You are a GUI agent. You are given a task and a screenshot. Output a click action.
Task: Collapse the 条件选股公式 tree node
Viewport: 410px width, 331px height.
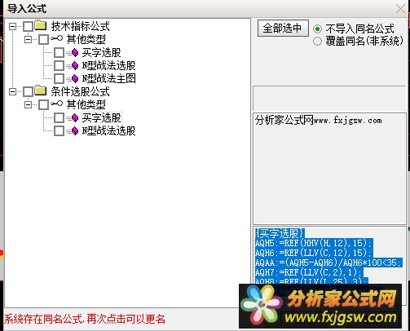tap(12, 92)
